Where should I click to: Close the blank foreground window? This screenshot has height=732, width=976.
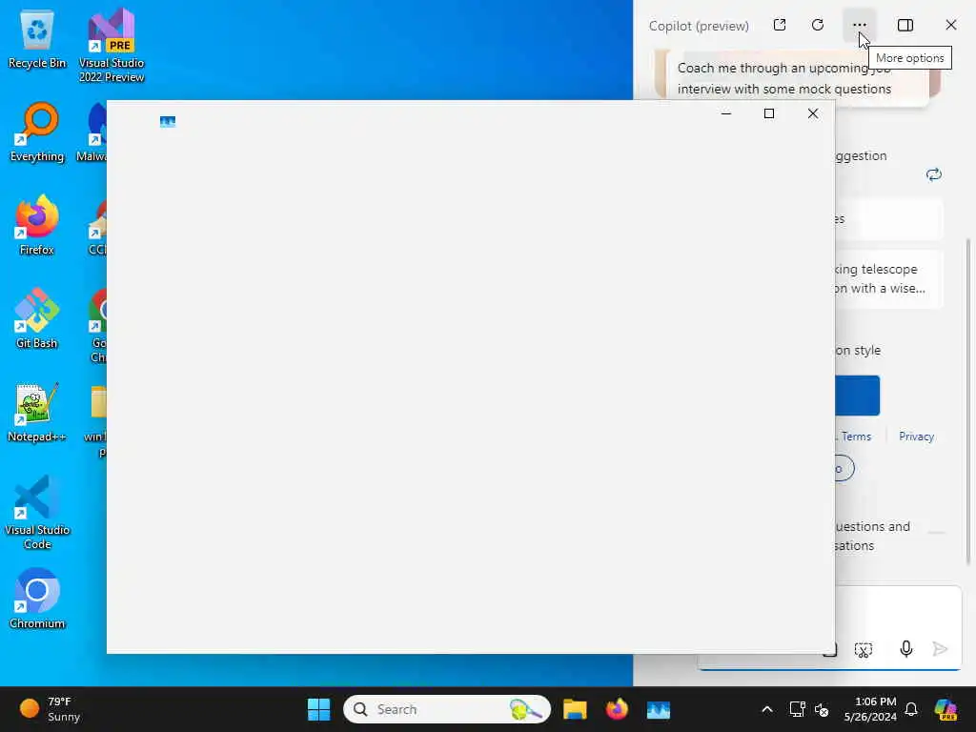click(x=812, y=113)
